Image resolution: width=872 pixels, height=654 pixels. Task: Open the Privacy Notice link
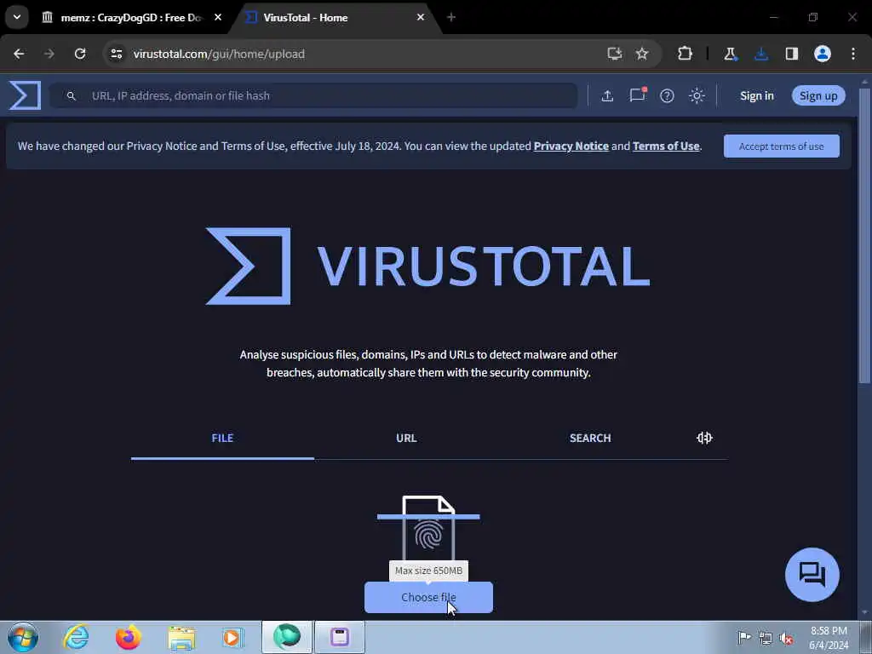point(571,146)
